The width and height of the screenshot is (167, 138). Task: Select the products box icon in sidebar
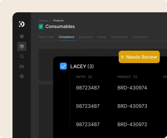(22, 46)
